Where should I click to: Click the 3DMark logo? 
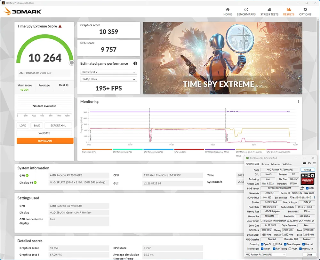[x=23, y=12]
